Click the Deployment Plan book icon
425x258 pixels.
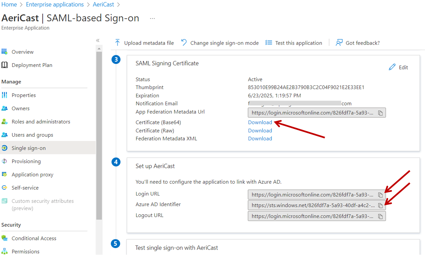point(4,65)
